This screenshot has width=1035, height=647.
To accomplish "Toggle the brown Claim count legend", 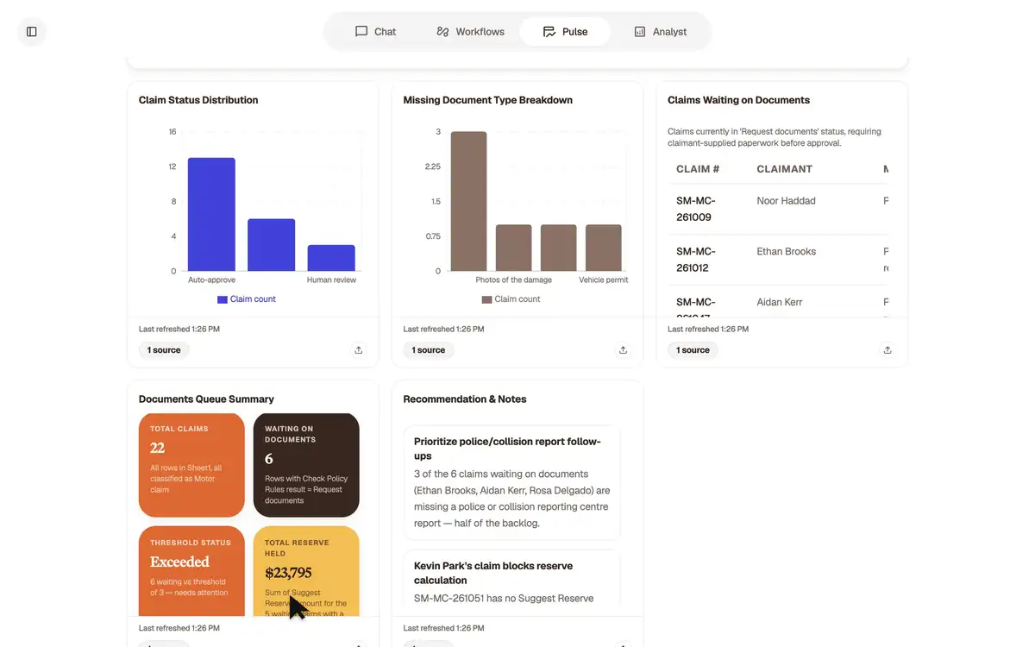I will point(511,299).
